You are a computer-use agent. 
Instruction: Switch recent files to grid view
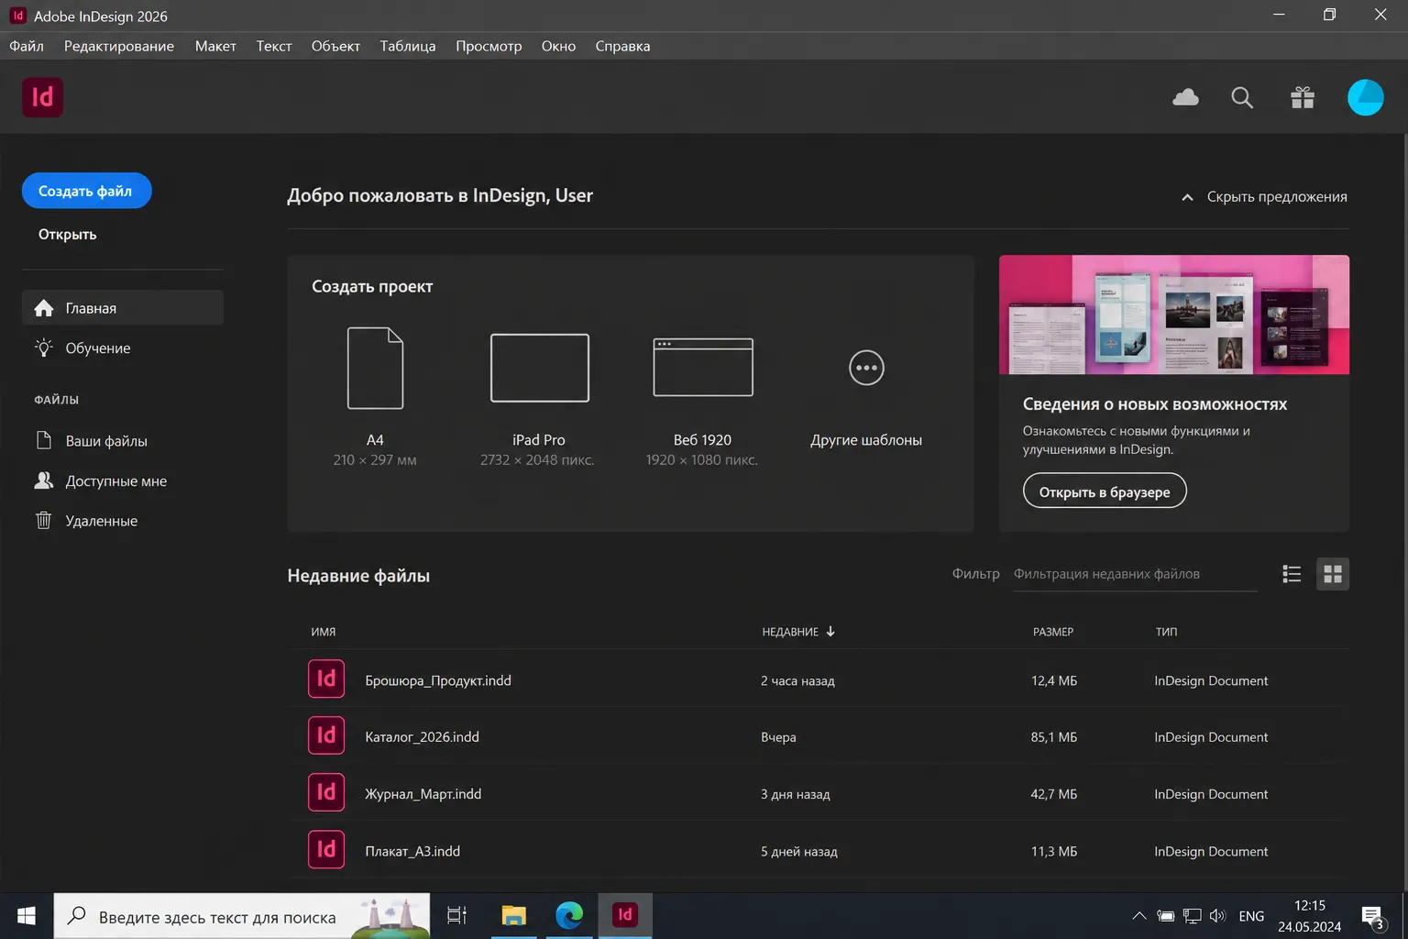[1333, 574]
